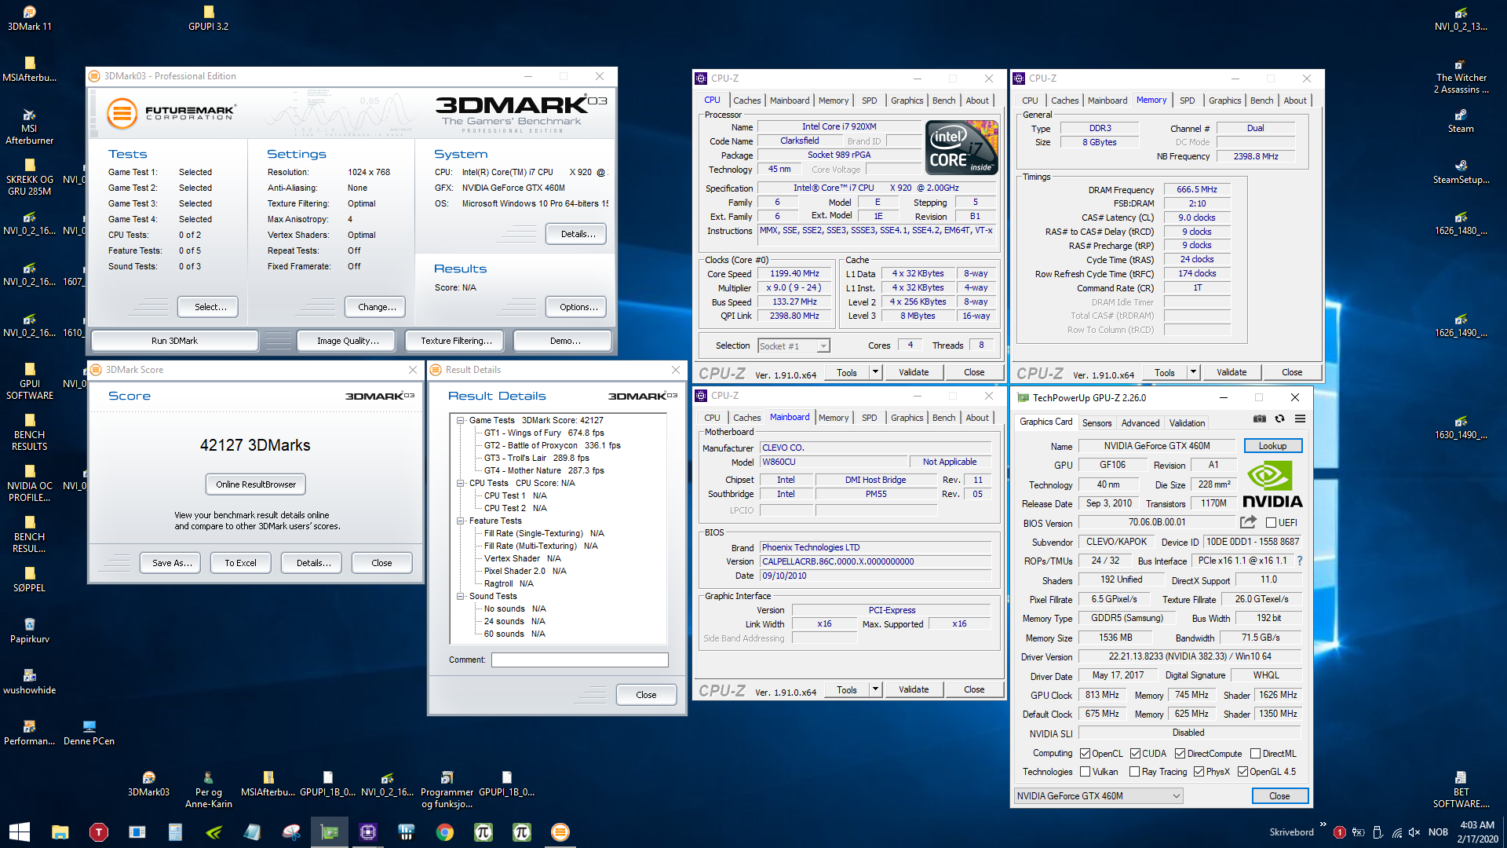Open the GPU selection dropdown in GPU-Z

coord(1098,796)
